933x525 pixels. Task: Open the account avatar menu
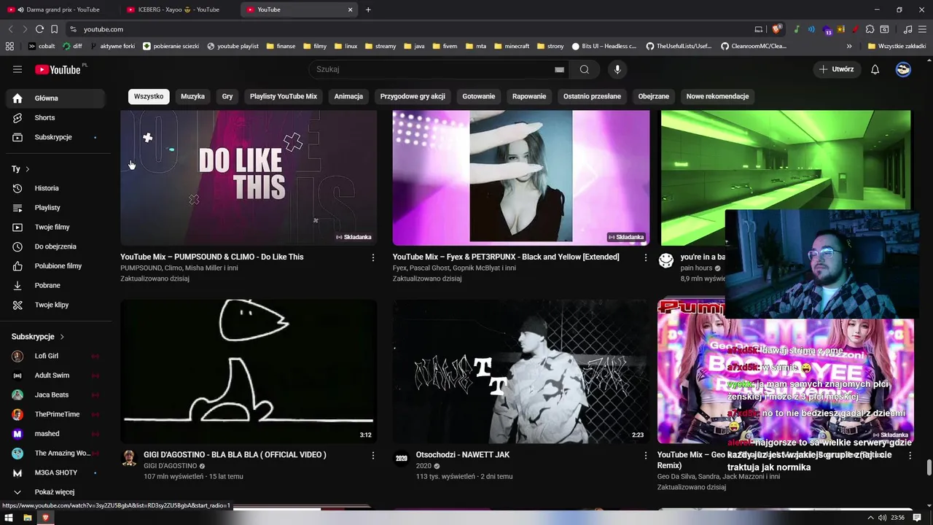coord(903,69)
